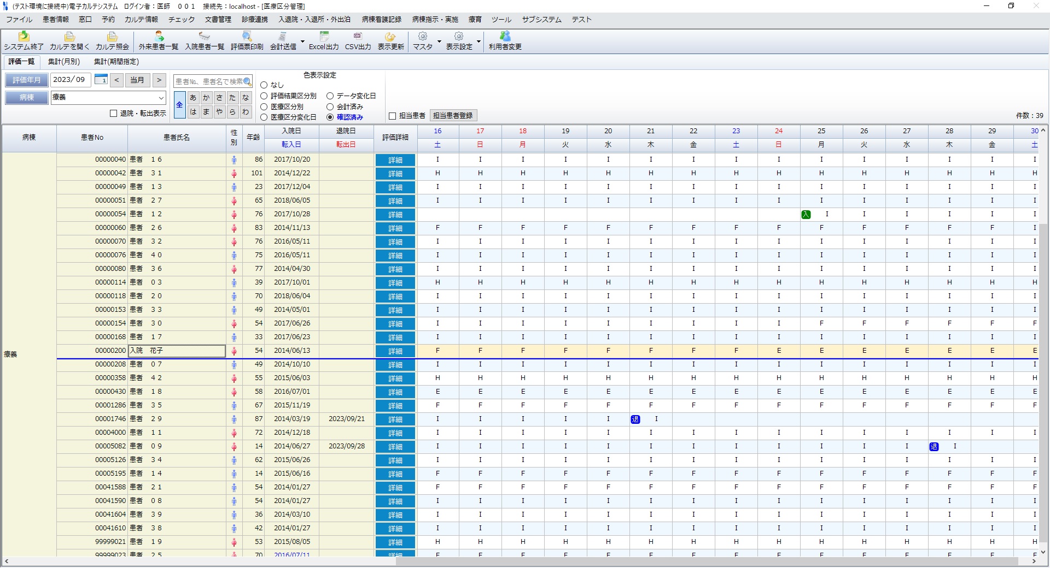Image resolution: width=1050 pixels, height=568 pixels.
Task: Expand the 表示設定 dropdown arrow
Action: [x=479, y=42]
